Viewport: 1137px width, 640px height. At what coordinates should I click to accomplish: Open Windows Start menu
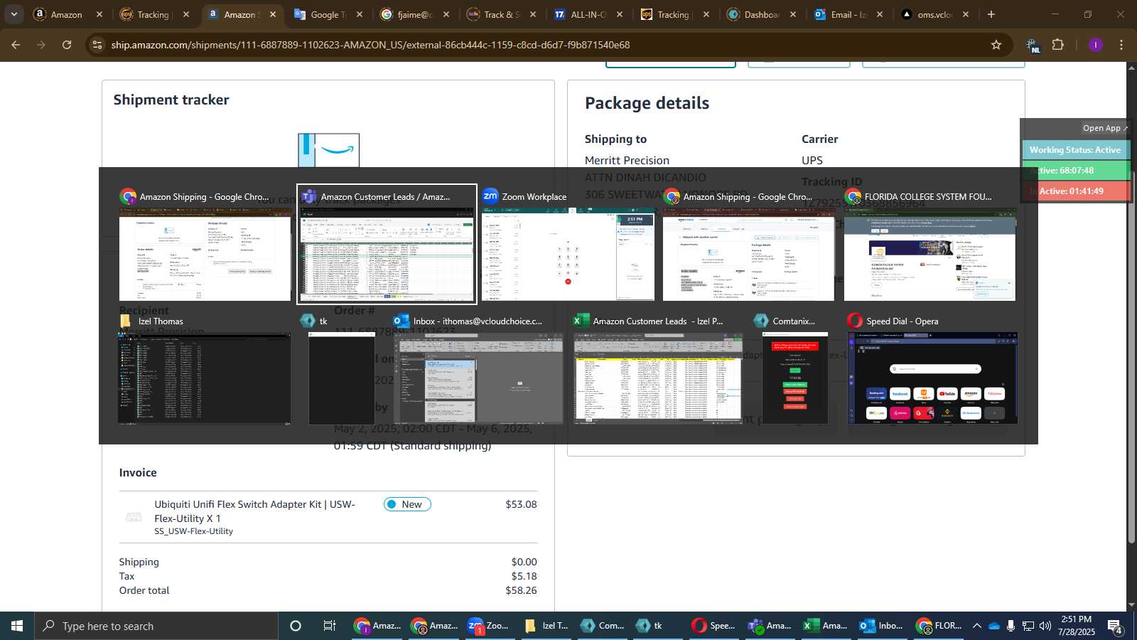point(17,626)
